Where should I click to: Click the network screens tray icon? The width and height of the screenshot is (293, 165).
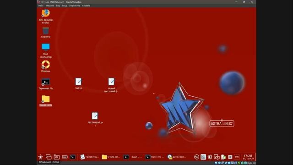(217, 157)
